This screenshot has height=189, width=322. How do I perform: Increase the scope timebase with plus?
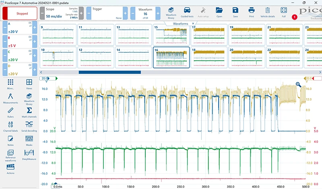click(x=81, y=13)
